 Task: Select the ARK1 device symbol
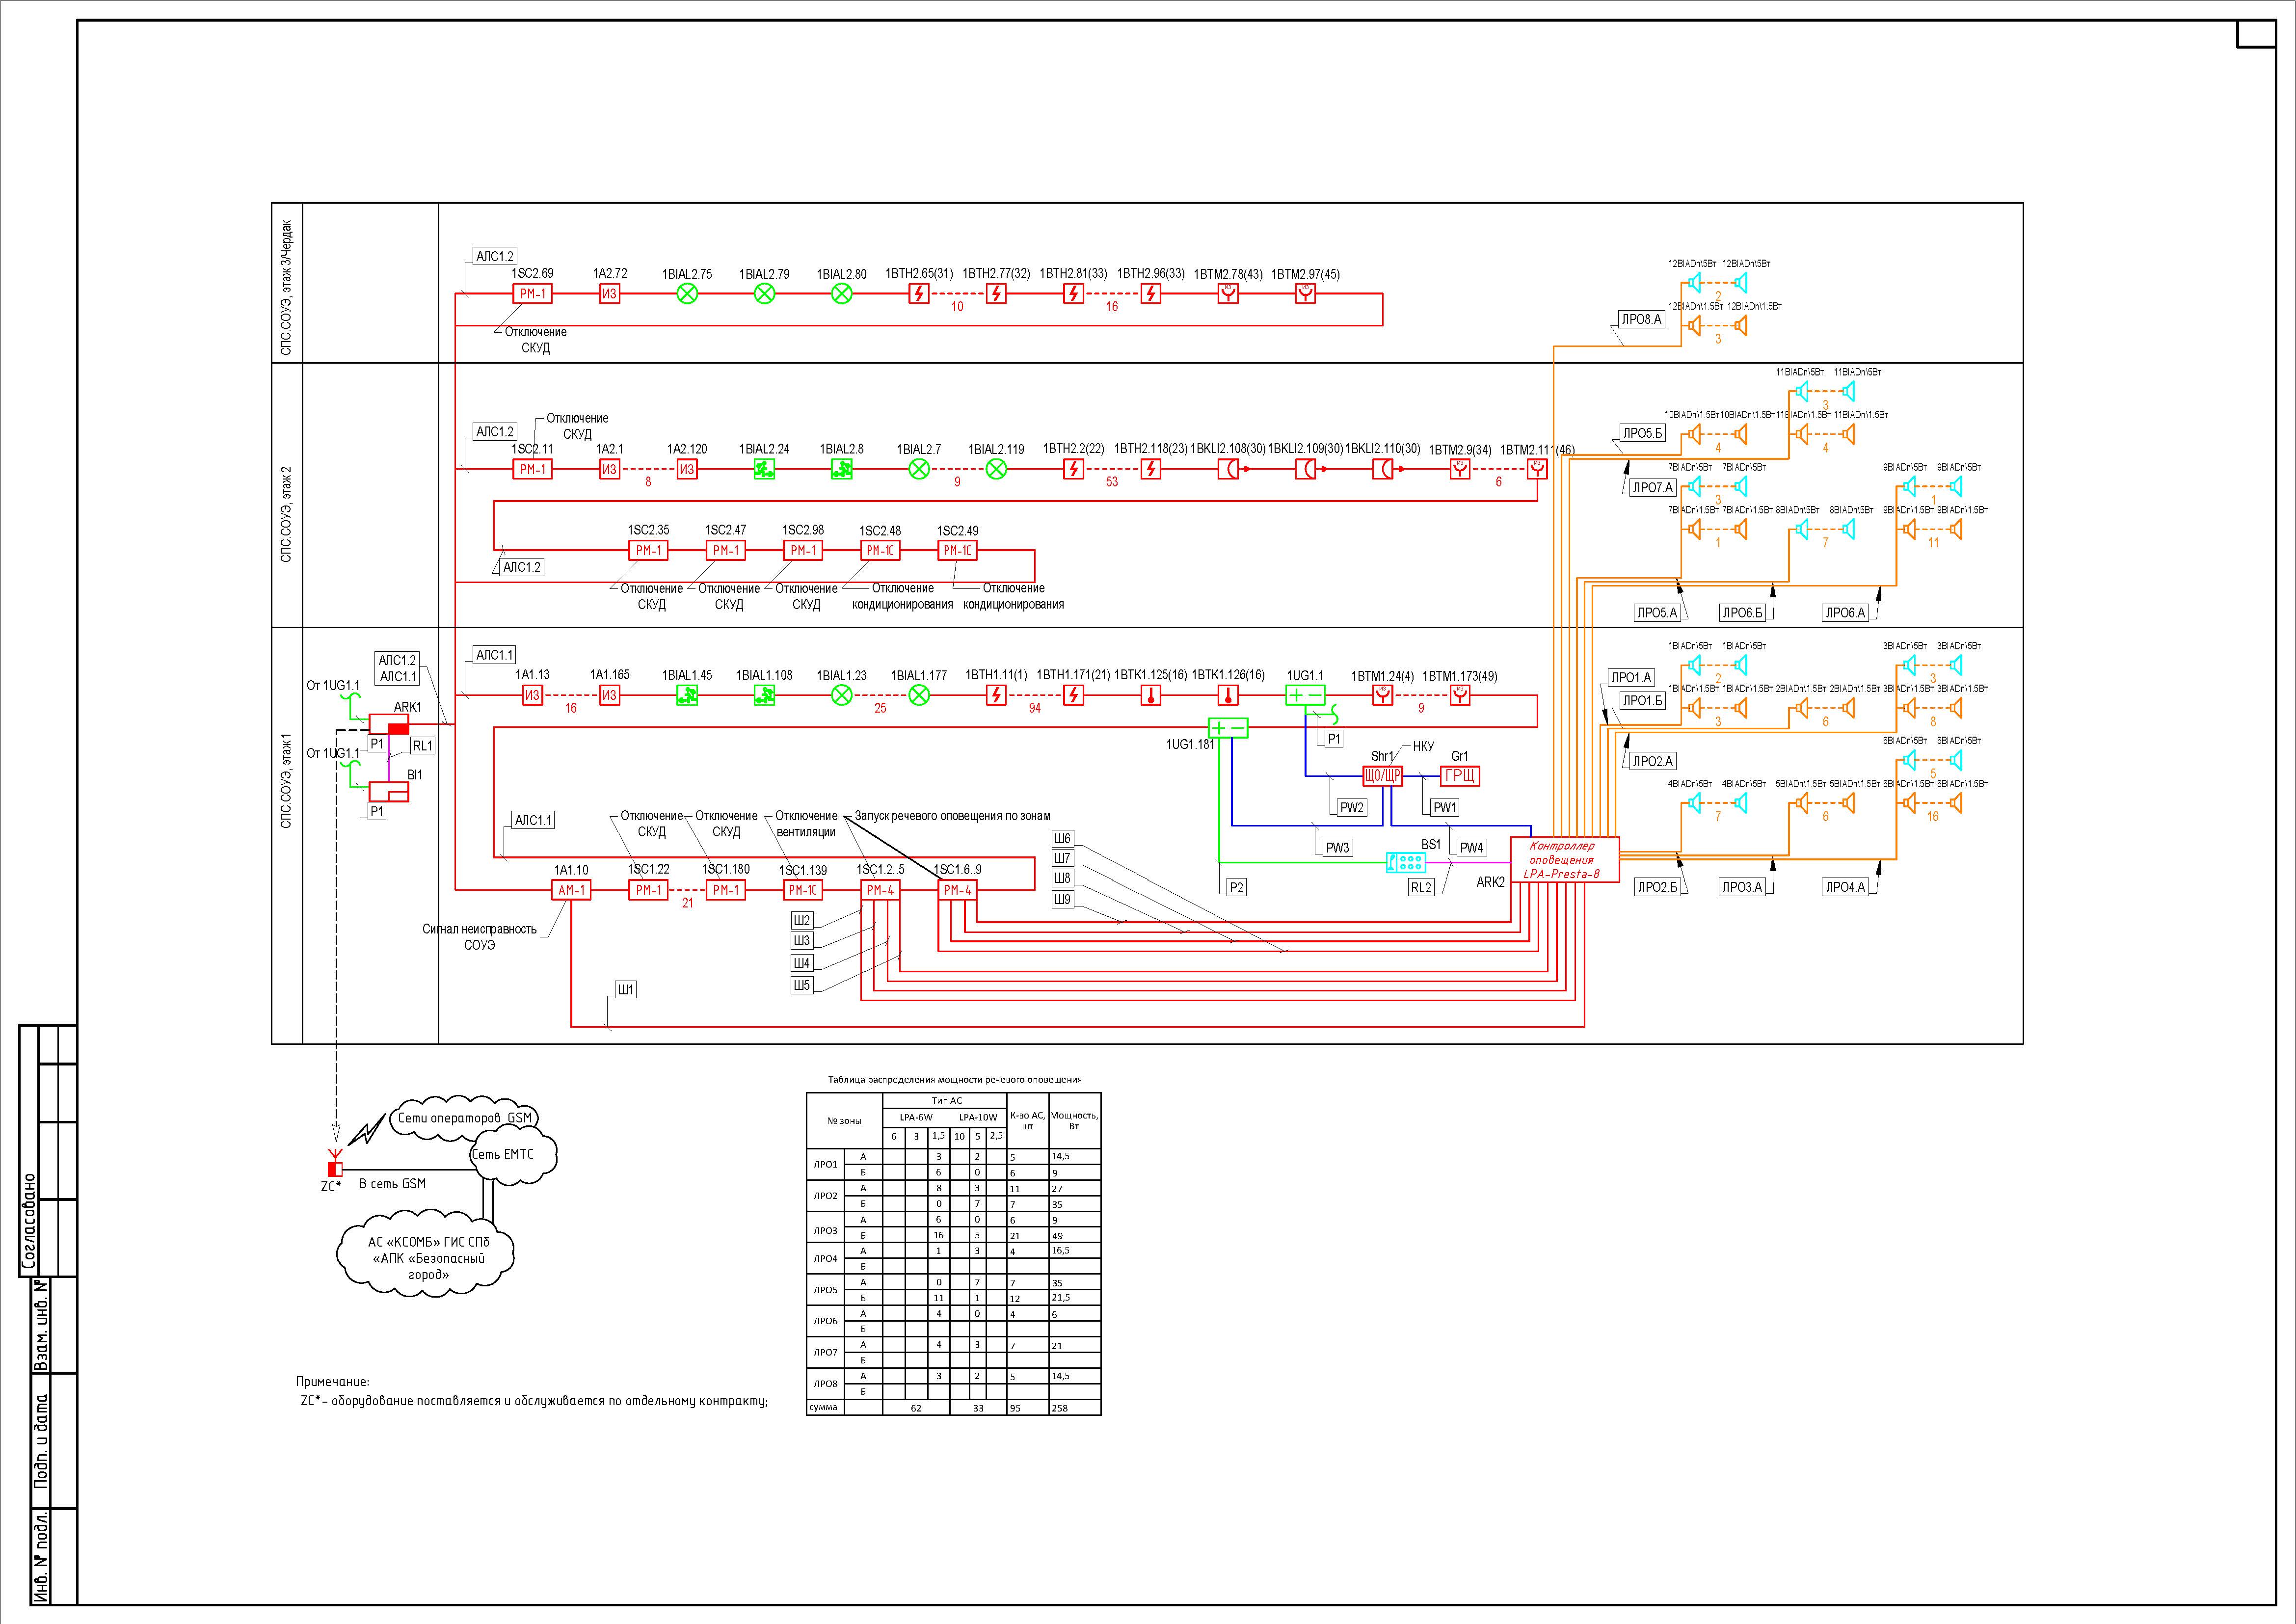click(389, 724)
